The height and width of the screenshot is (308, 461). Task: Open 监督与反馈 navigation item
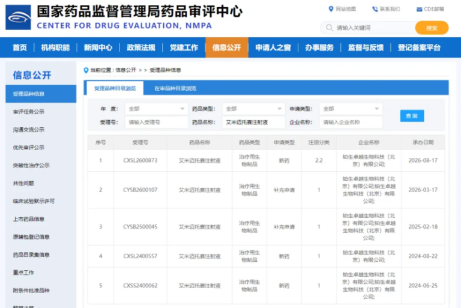[366, 47]
